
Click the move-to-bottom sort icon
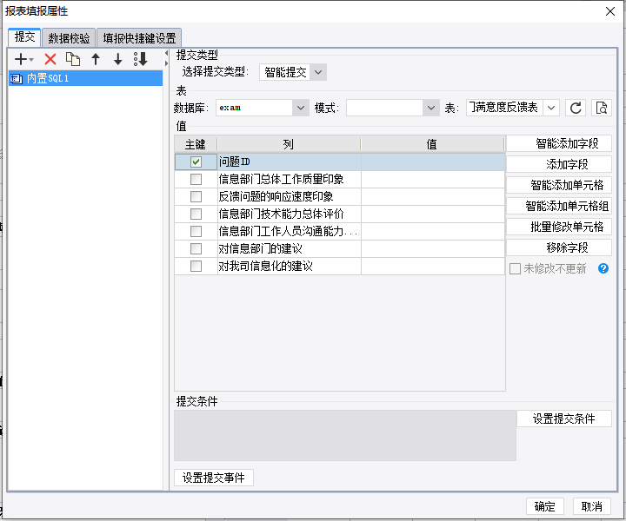[x=141, y=59]
